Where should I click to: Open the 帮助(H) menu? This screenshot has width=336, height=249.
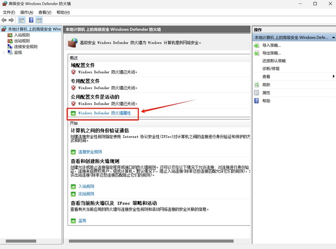click(63, 12)
